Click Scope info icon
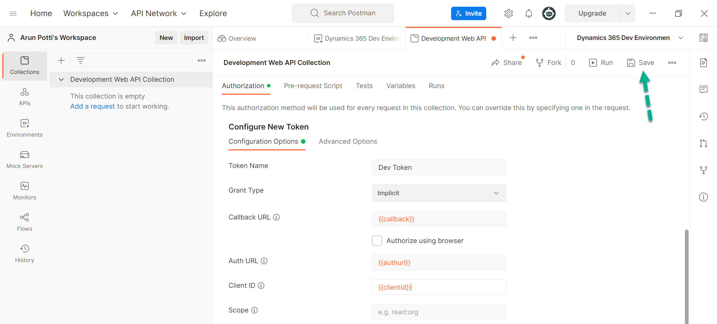Viewport: 717px width, 324px height. (254, 310)
